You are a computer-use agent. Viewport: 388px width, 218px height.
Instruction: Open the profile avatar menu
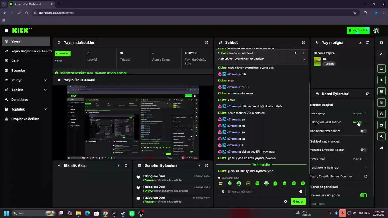click(376, 31)
